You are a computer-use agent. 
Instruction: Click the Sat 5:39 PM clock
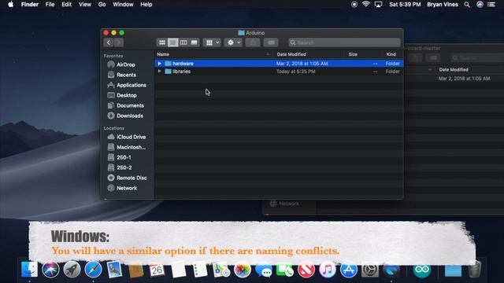(x=405, y=5)
